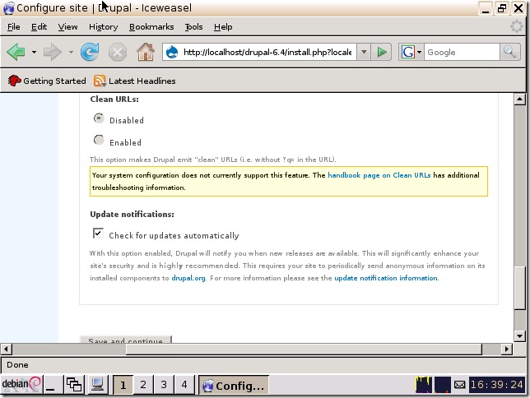Open the Edit menu
530x398 pixels.
pyautogui.click(x=39, y=26)
